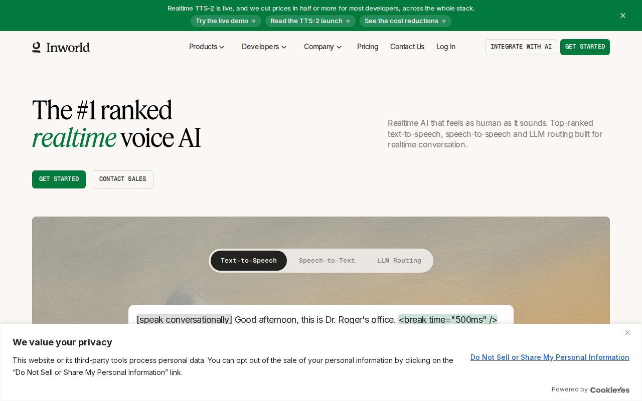
Task: Read the TTS-2 launch announcement
Action: point(310,21)
